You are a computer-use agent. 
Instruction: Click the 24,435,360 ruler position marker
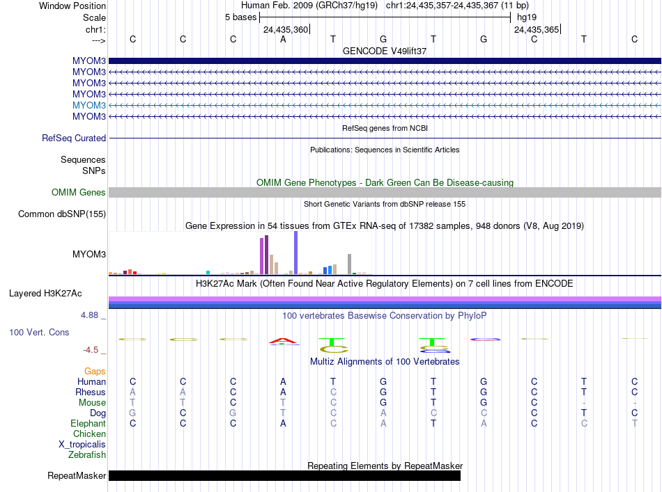pyautogui.click(x=286, y=29)
